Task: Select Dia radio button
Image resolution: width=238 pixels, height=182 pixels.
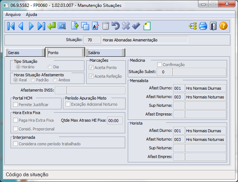Action: (50, 67)
